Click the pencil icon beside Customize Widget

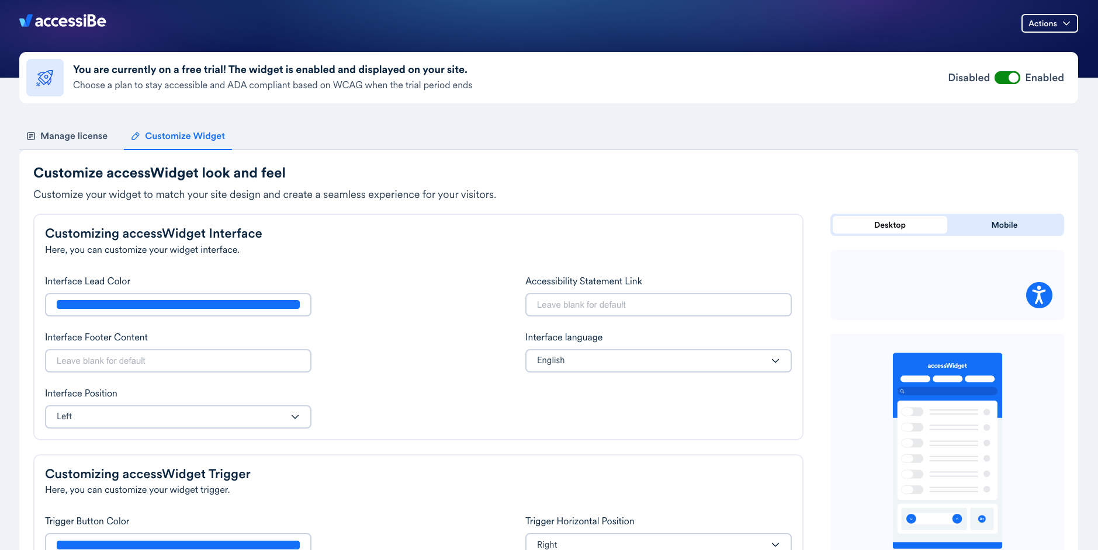coord(135,136)
